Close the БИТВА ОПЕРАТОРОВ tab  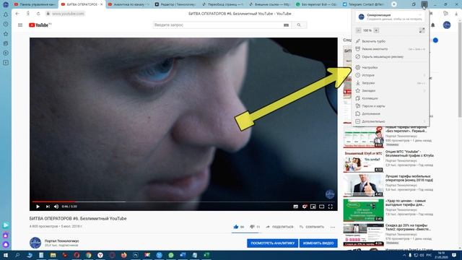click(x=101, y=4)
